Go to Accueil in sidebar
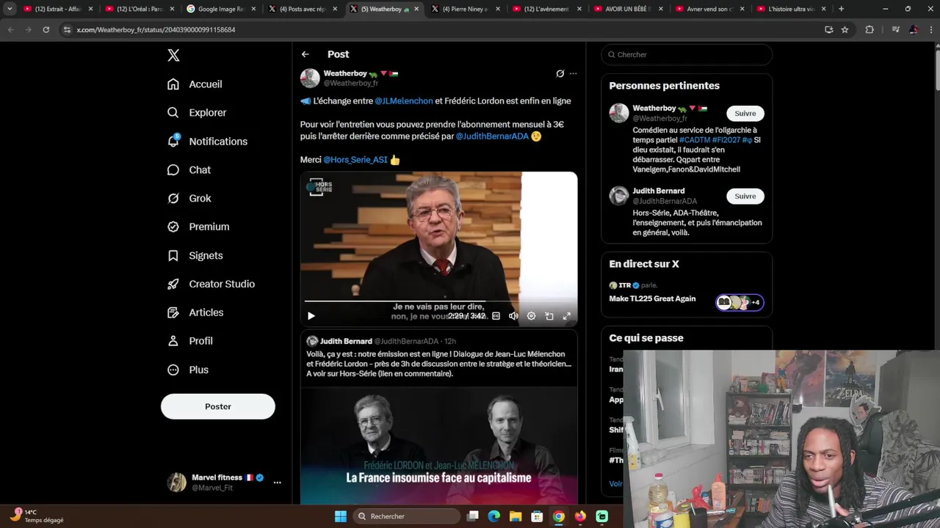Image resolution: width=940 pixels, height=528 pixels. pyautogui.click(x=195, y=84)
